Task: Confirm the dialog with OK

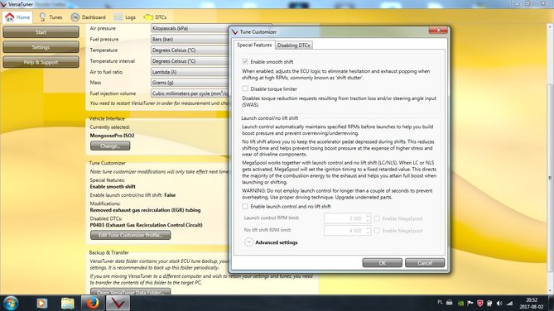Action: click(x=383, y=263)
